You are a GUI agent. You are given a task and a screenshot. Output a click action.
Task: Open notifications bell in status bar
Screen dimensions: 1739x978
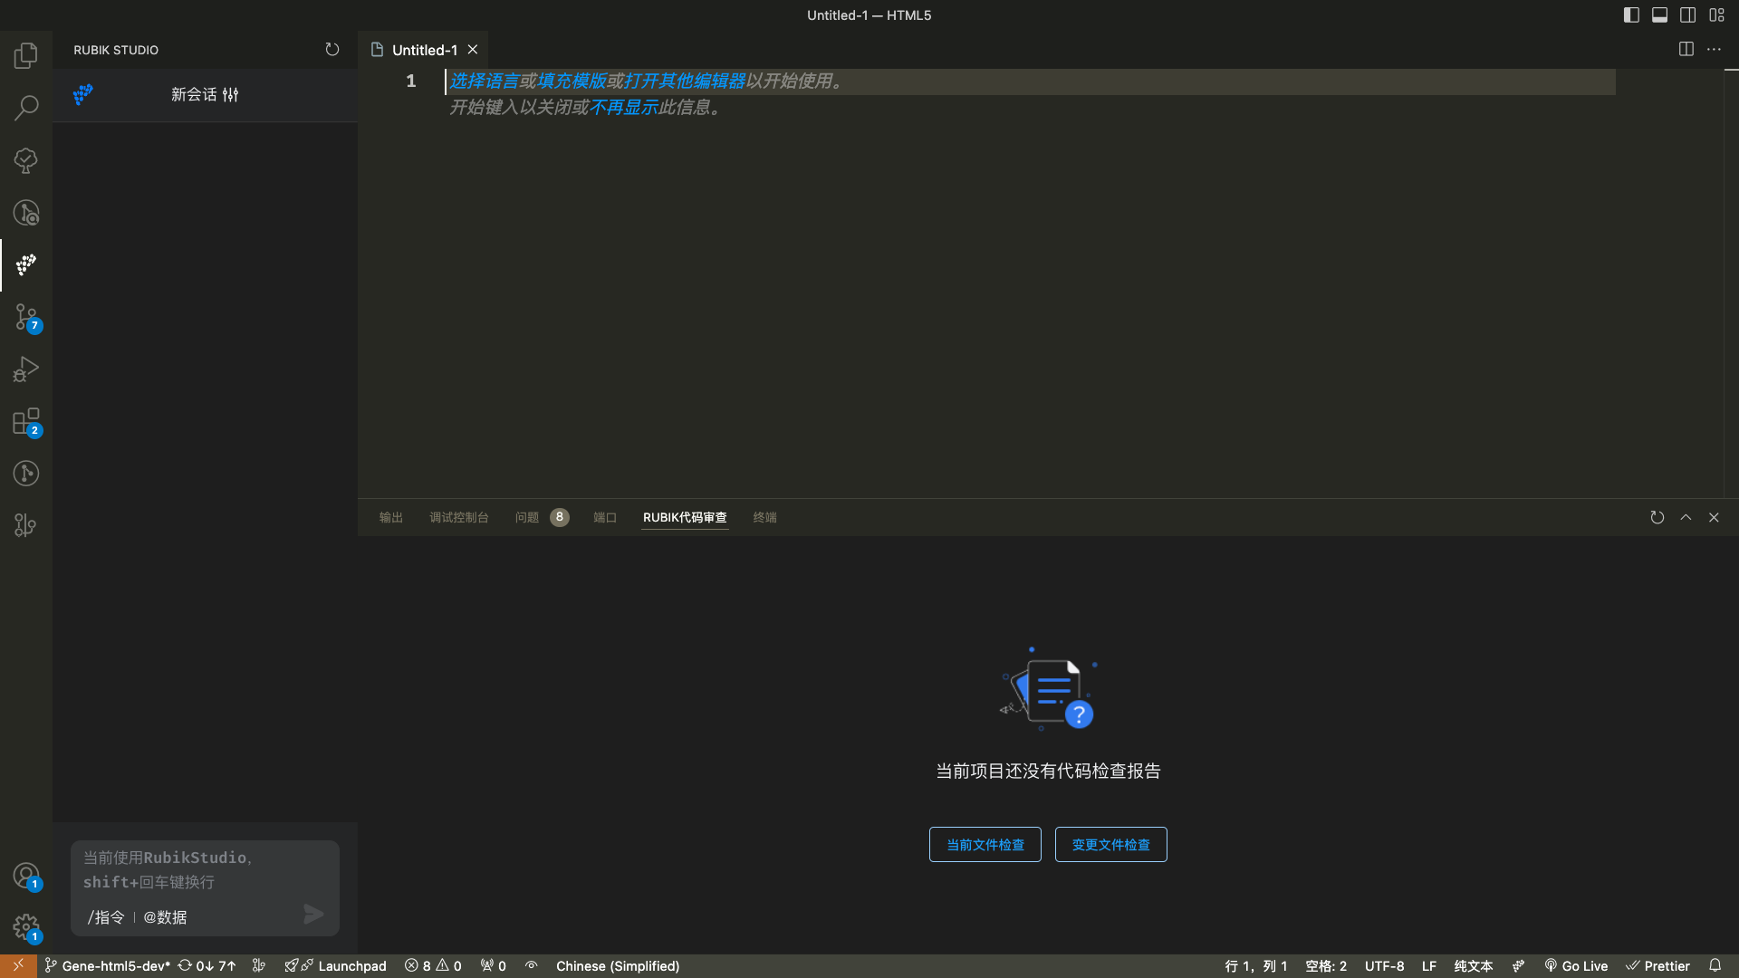pyautogui.click(x=1715, y=966)
